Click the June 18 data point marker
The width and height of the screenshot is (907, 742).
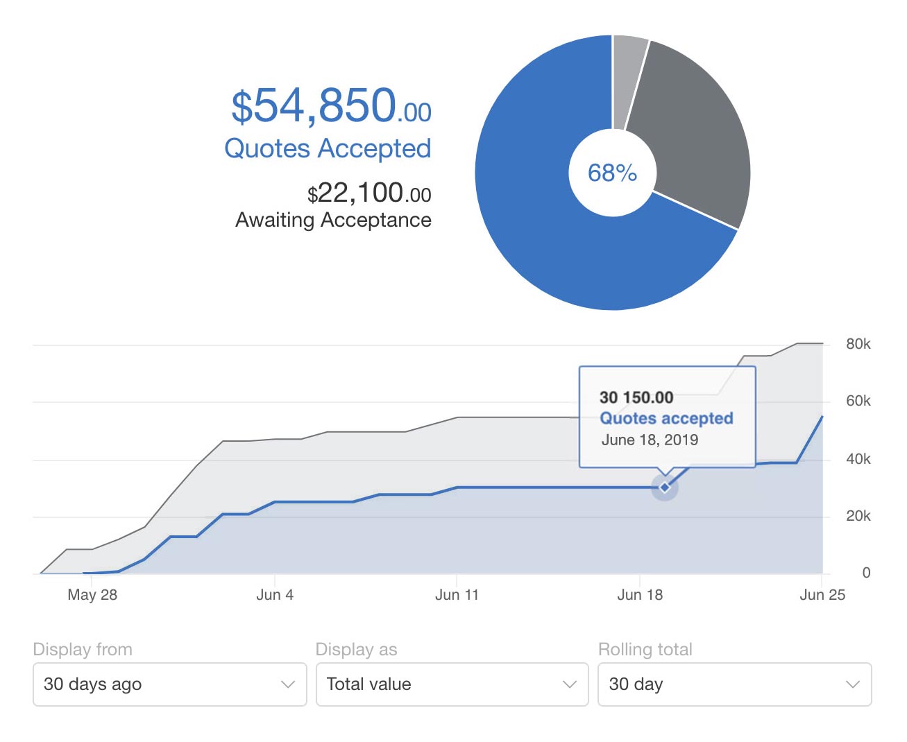tap(665, 488)
